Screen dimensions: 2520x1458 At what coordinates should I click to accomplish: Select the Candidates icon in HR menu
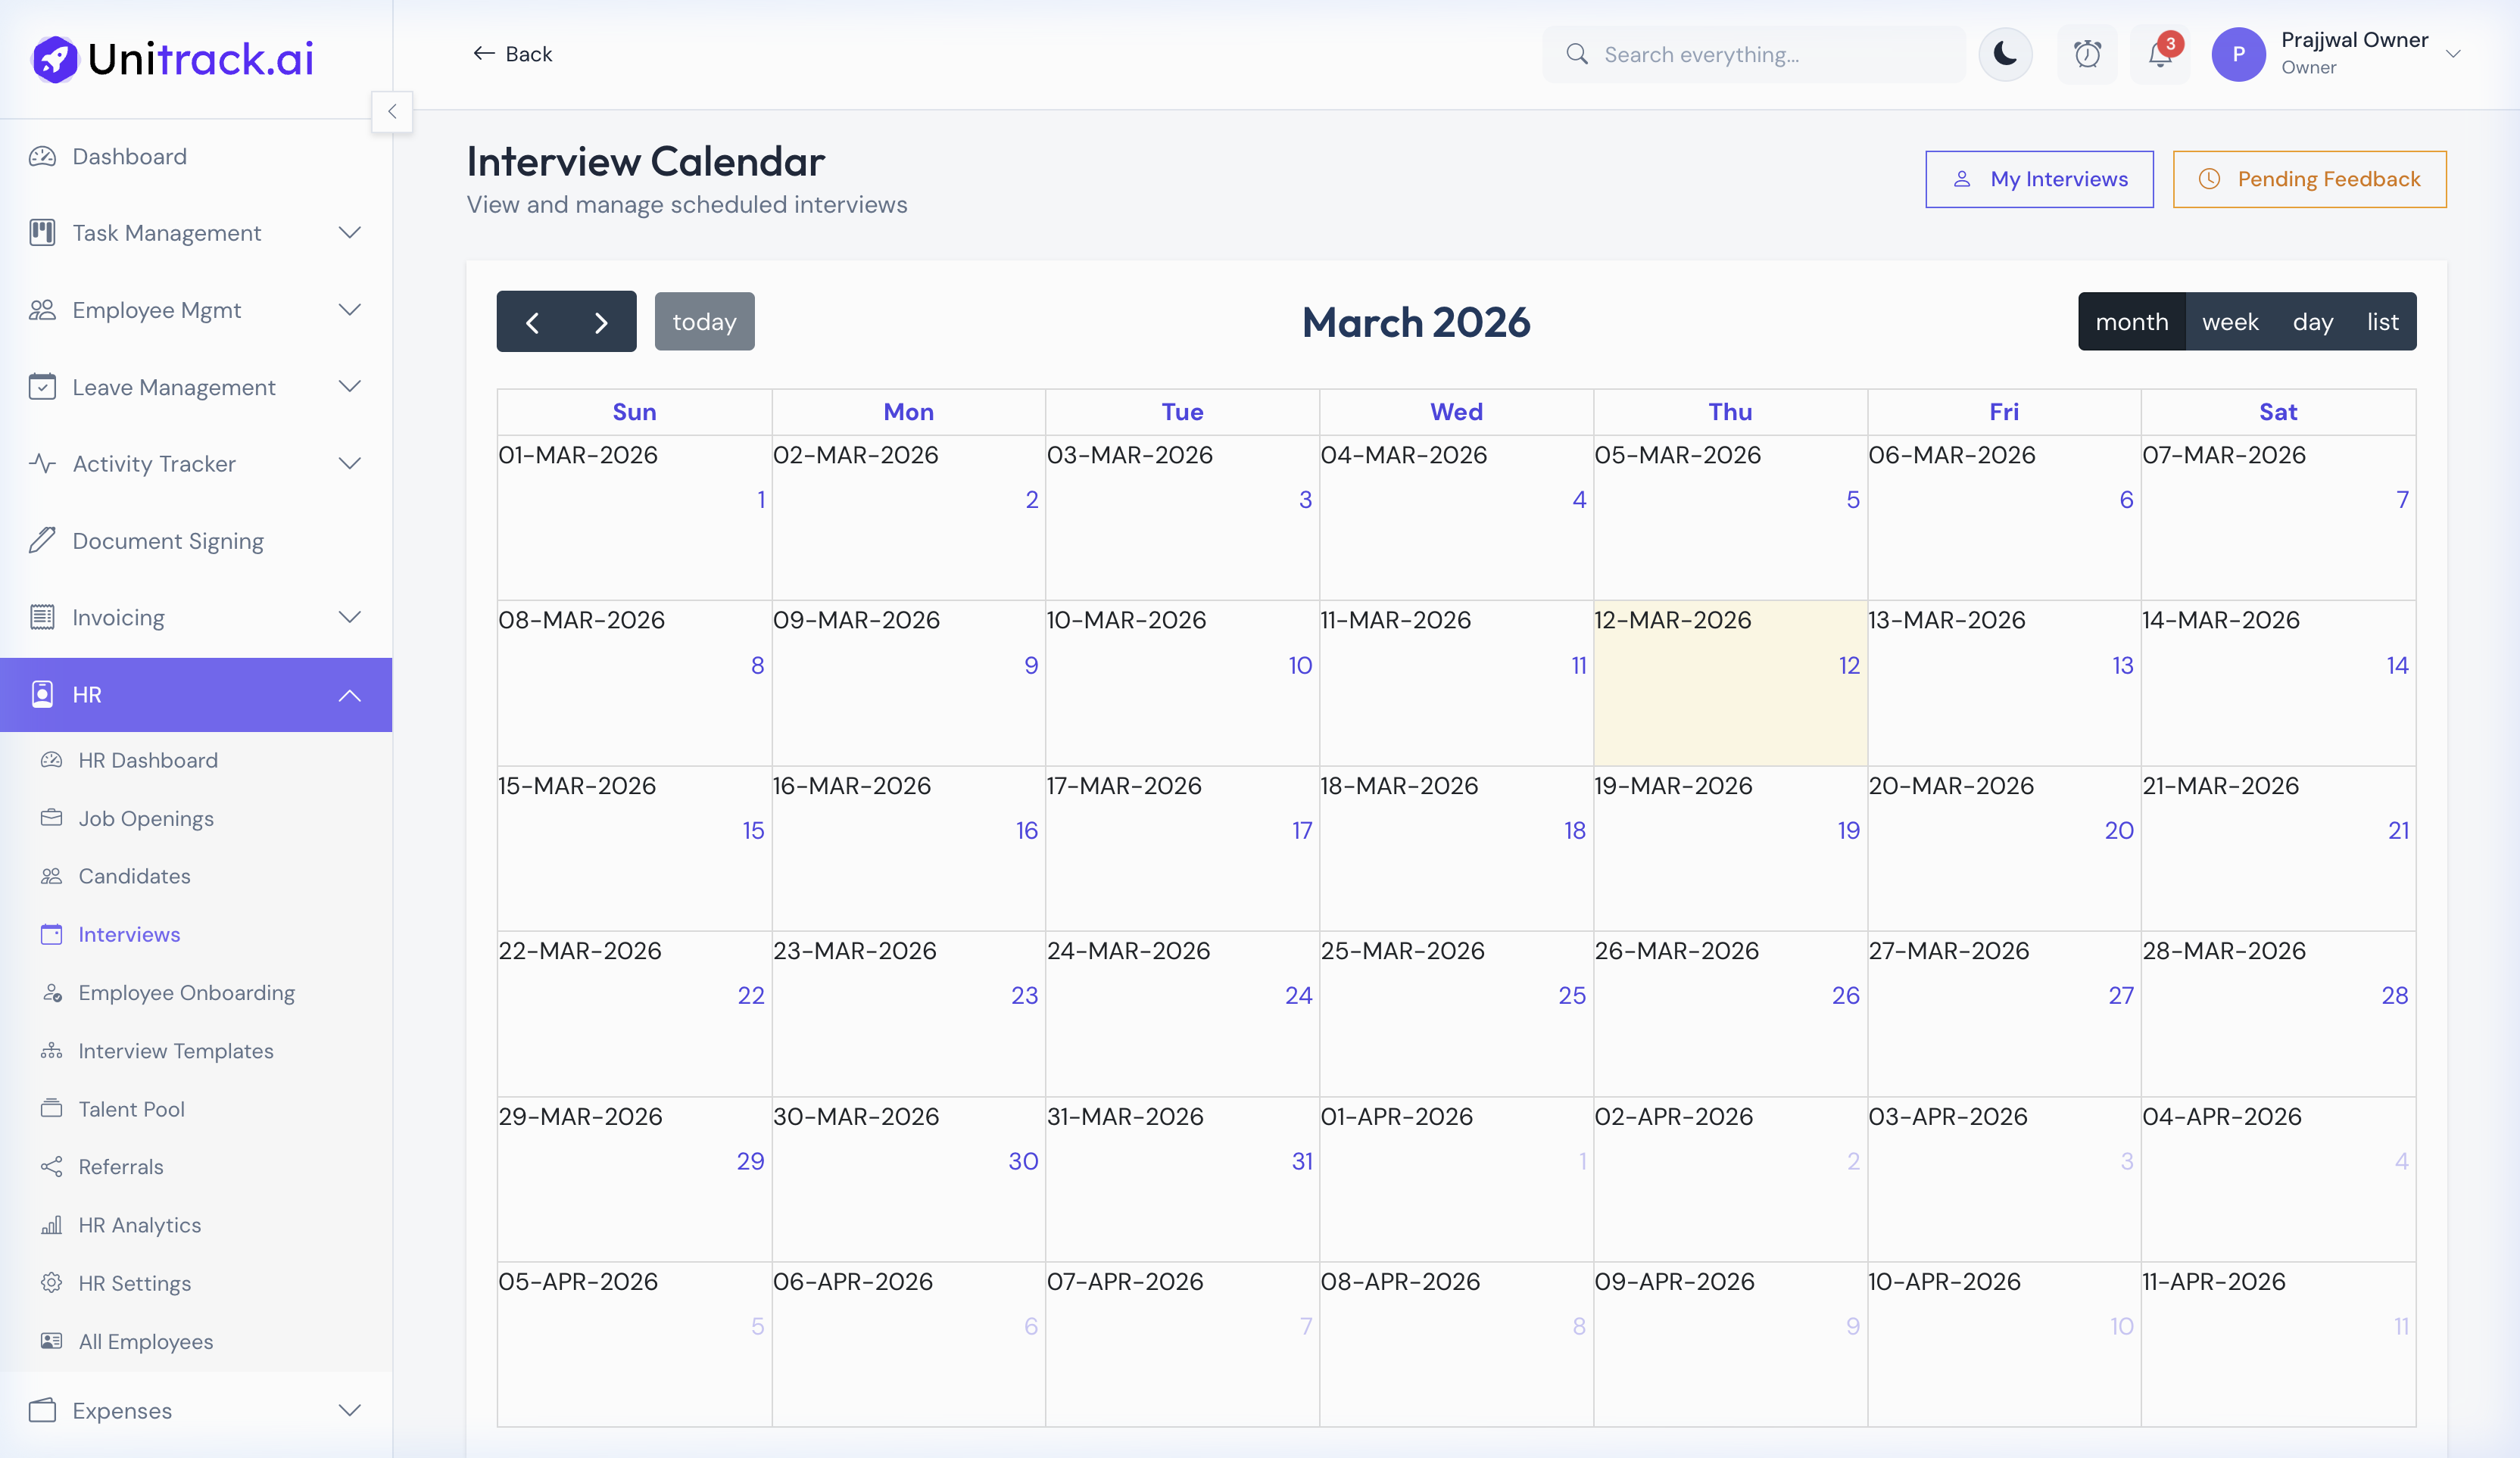coord(52,876)
